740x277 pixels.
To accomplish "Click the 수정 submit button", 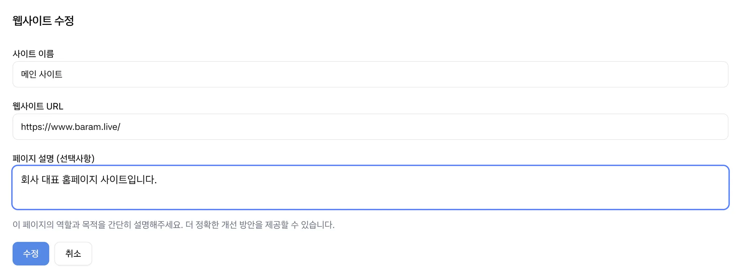I will tap(31, 254).
